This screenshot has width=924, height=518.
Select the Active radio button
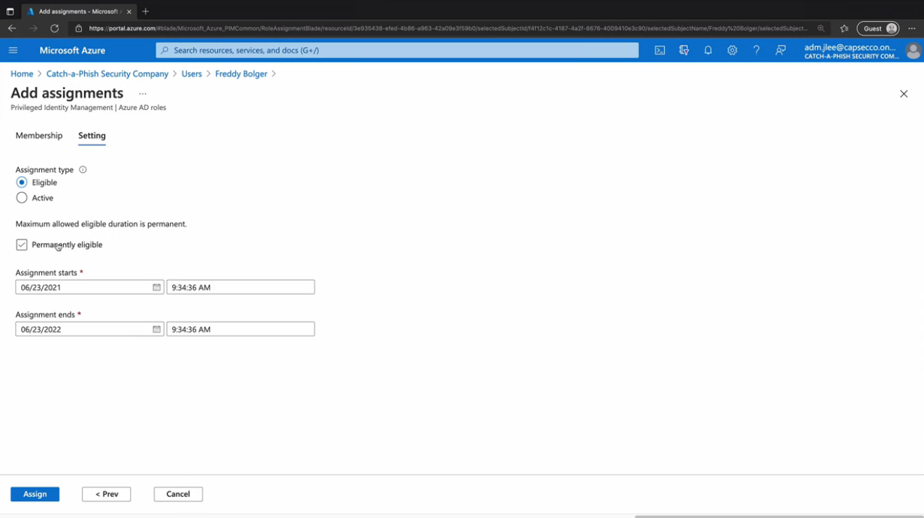(22, 198)
